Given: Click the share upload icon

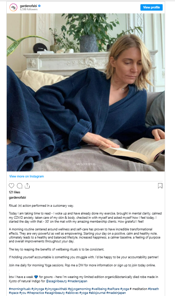Looking at the screenshot, I should pyautogui.click(x=28, y=186).
